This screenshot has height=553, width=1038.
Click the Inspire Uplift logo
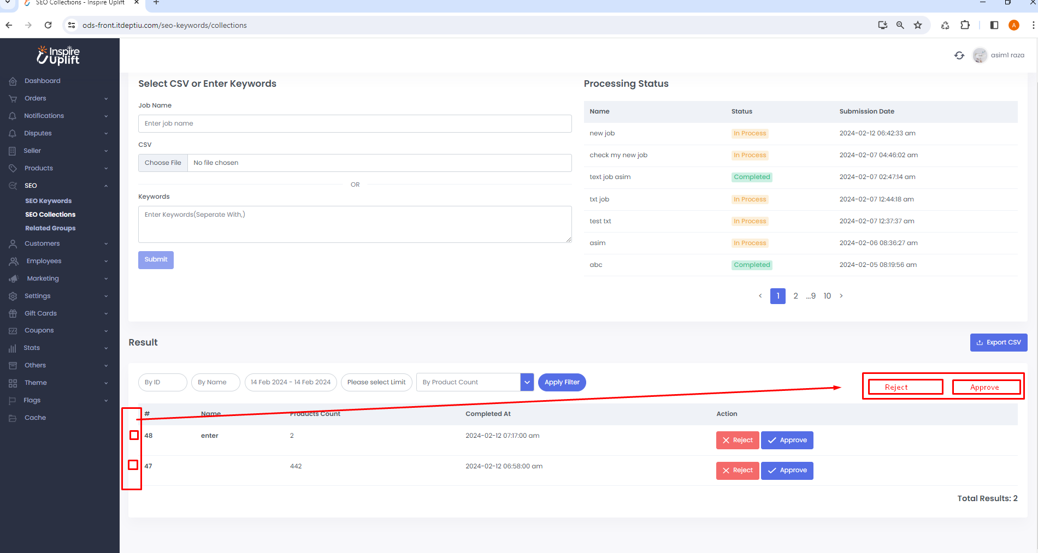pos(59,55)
